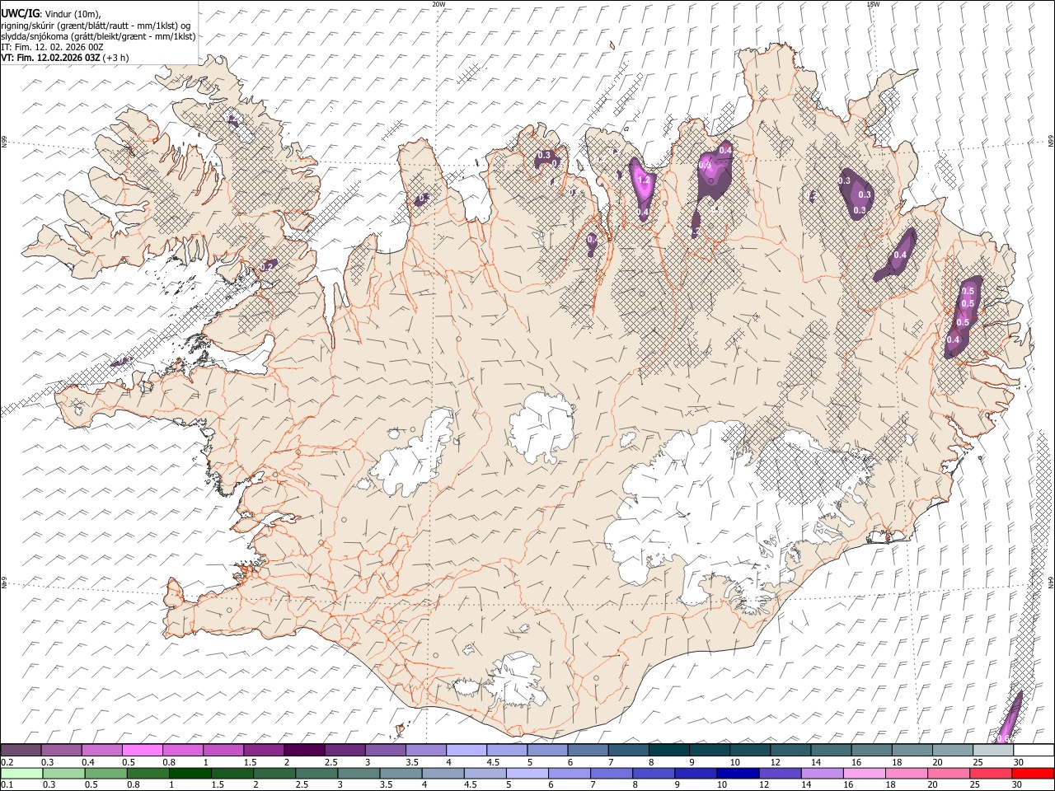The image size is (1055, 791).
Task: Click the white Mýrdalsjökull glacier near the south coast
Action: 515,680
